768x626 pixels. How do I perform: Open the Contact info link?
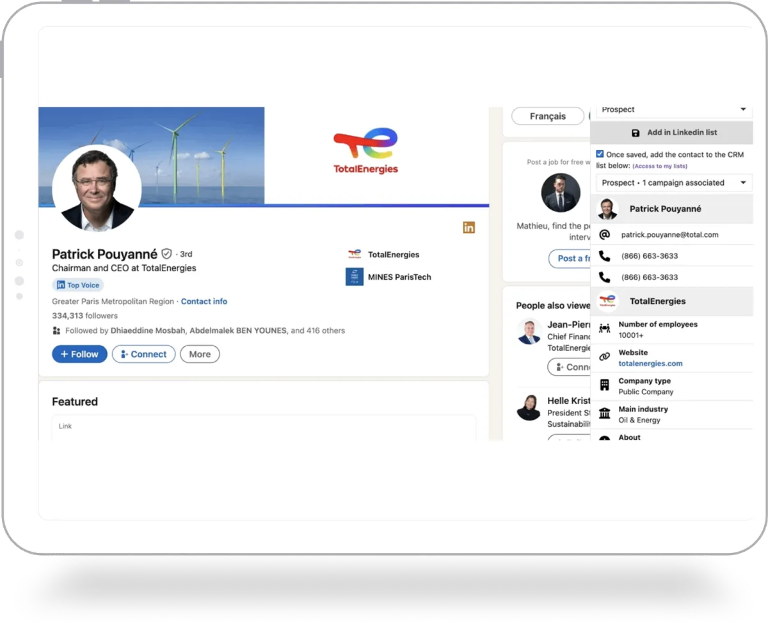pos(204,301)
